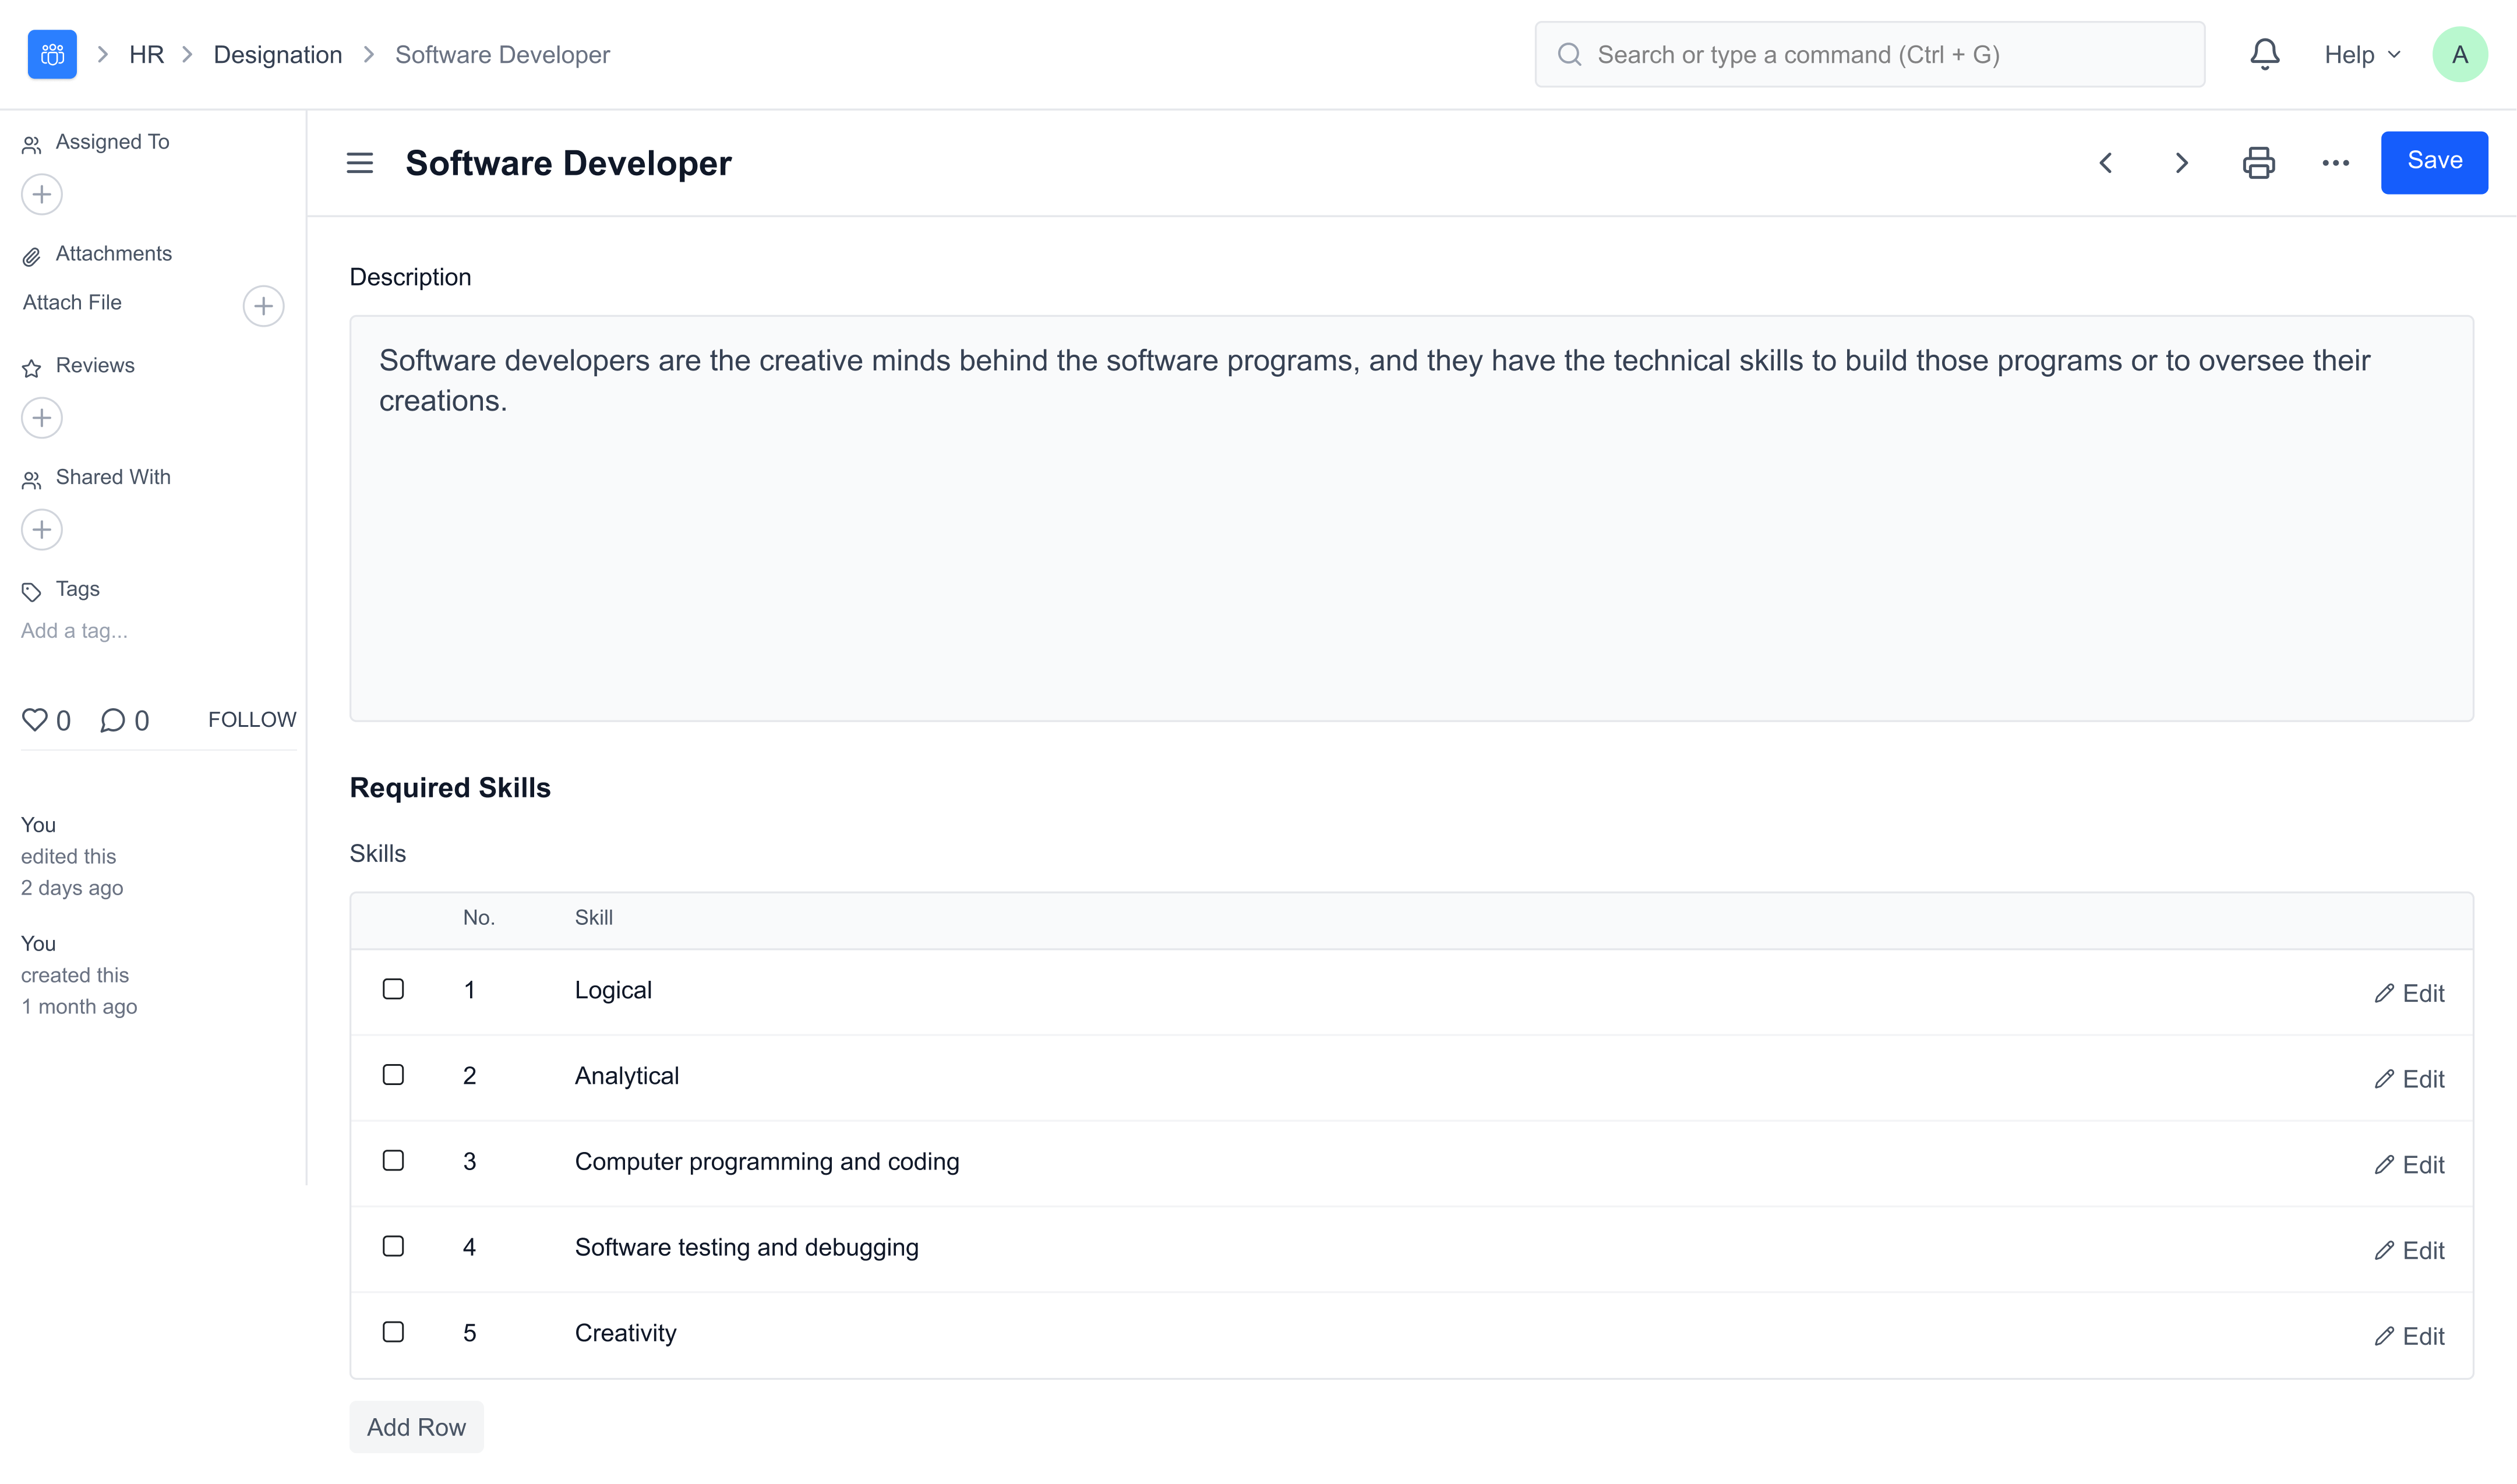Open the three-dots more options menu
Image resolution: width=2517 pixels, height=1484 pixels.
[2335, 162]
